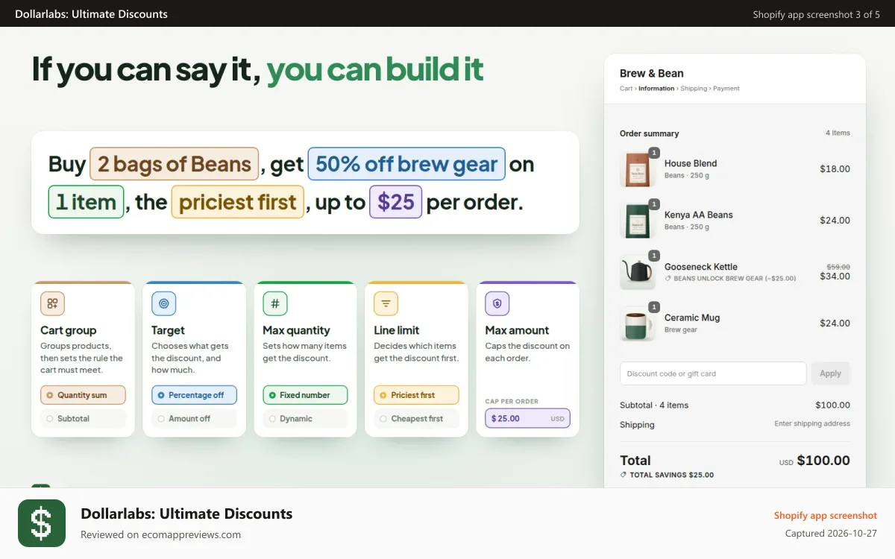Click the '1 item' green token
Screen dimensions: 895x559
coord(87,202)
